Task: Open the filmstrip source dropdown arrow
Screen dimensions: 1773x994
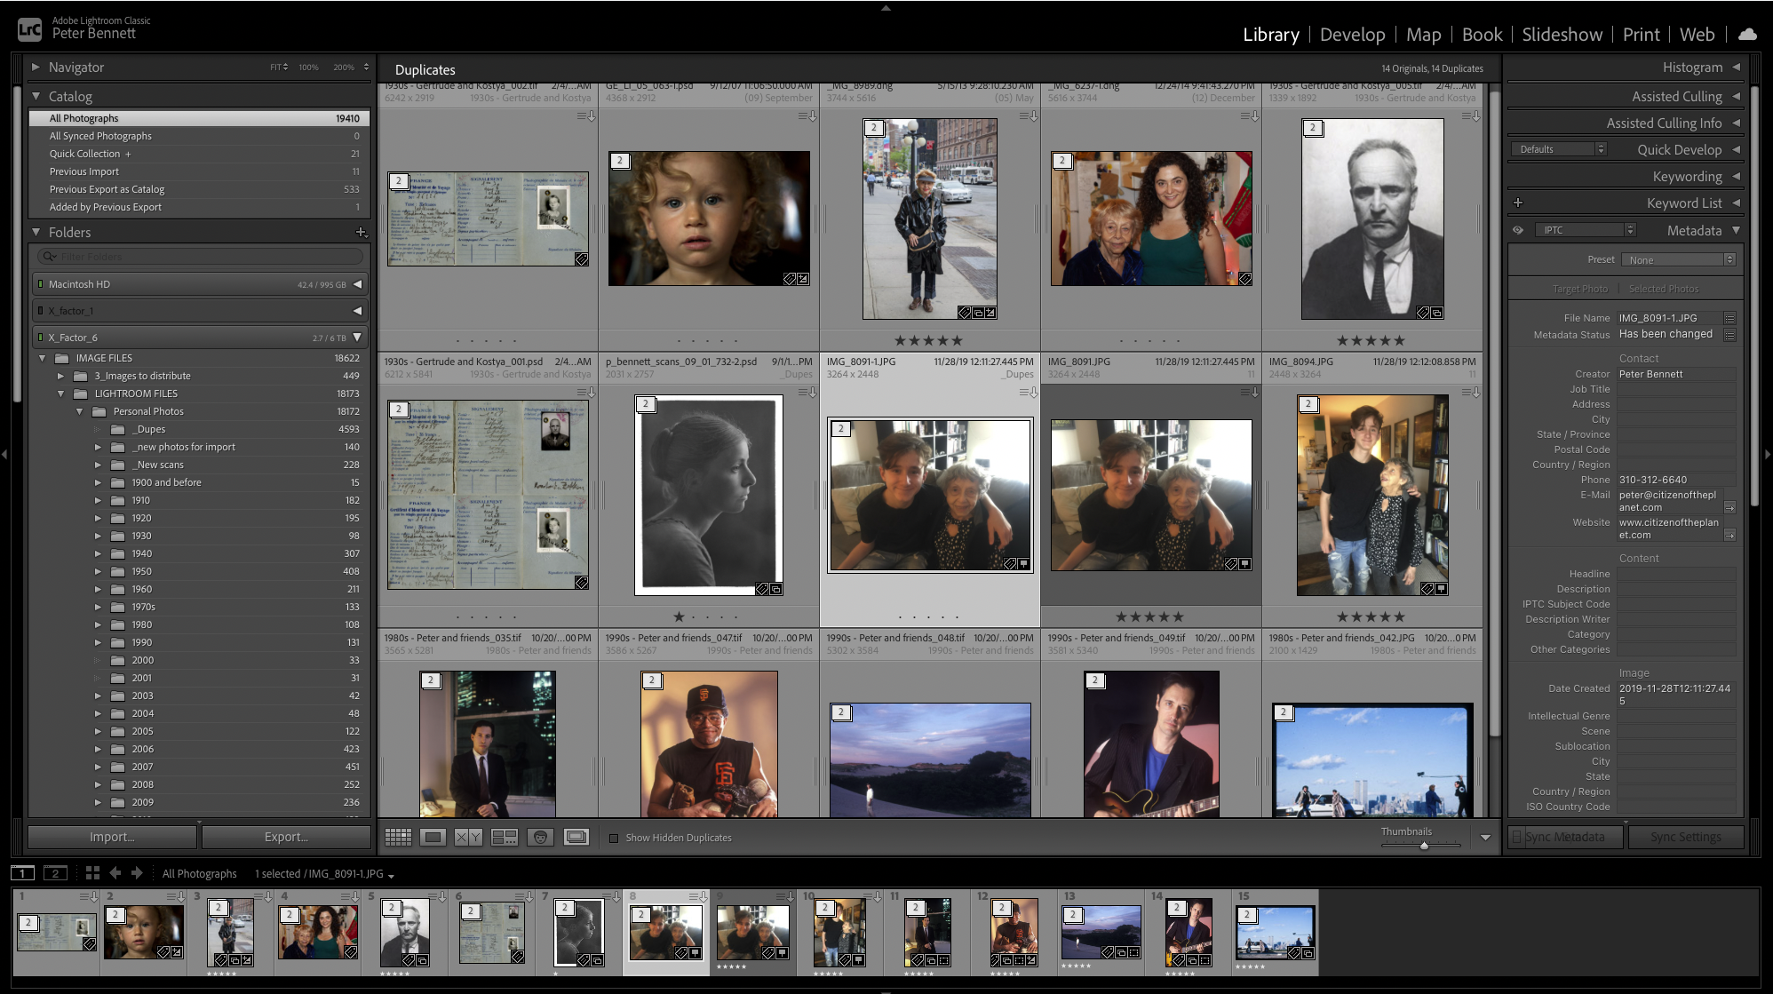Action: pos(391,875)
